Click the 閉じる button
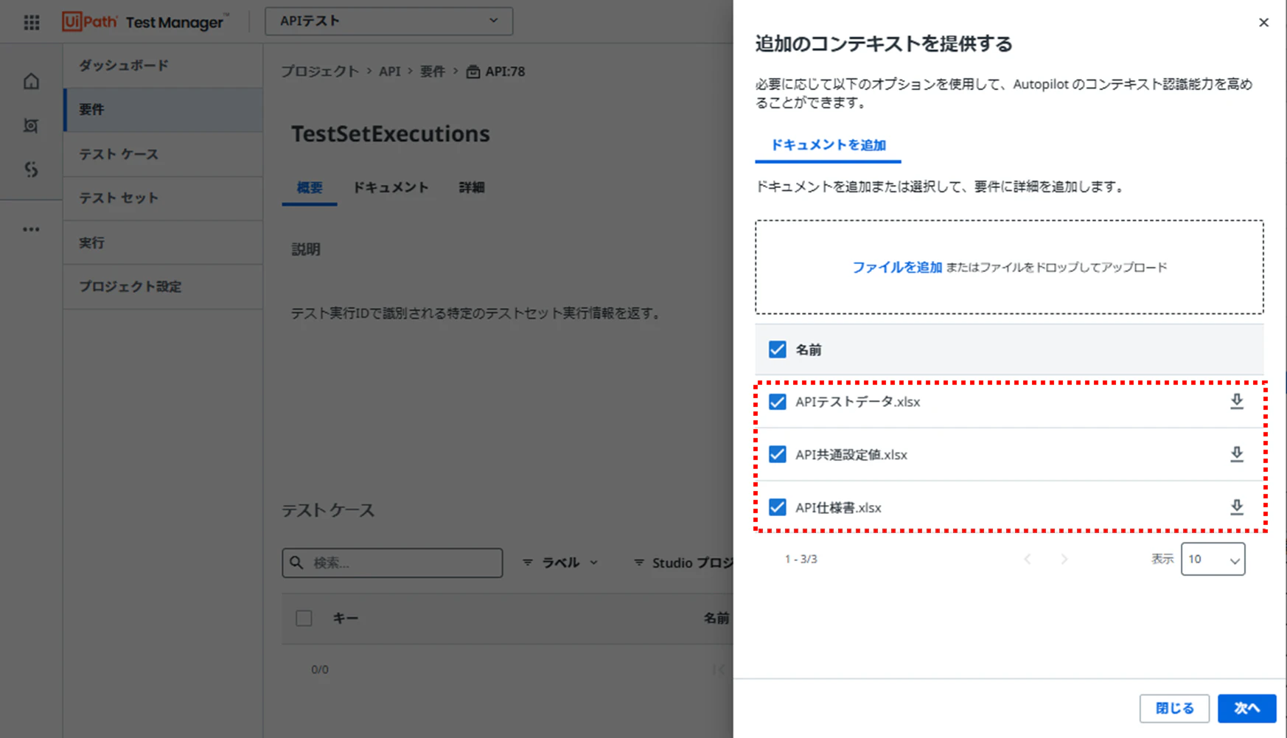1287x738 pixels. [1174, 709]
